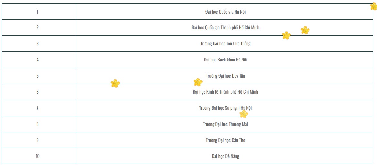Select Trường Đại học Cần Thơ
This screenshot has width=377, height=168.
click(x=225, y=140)
